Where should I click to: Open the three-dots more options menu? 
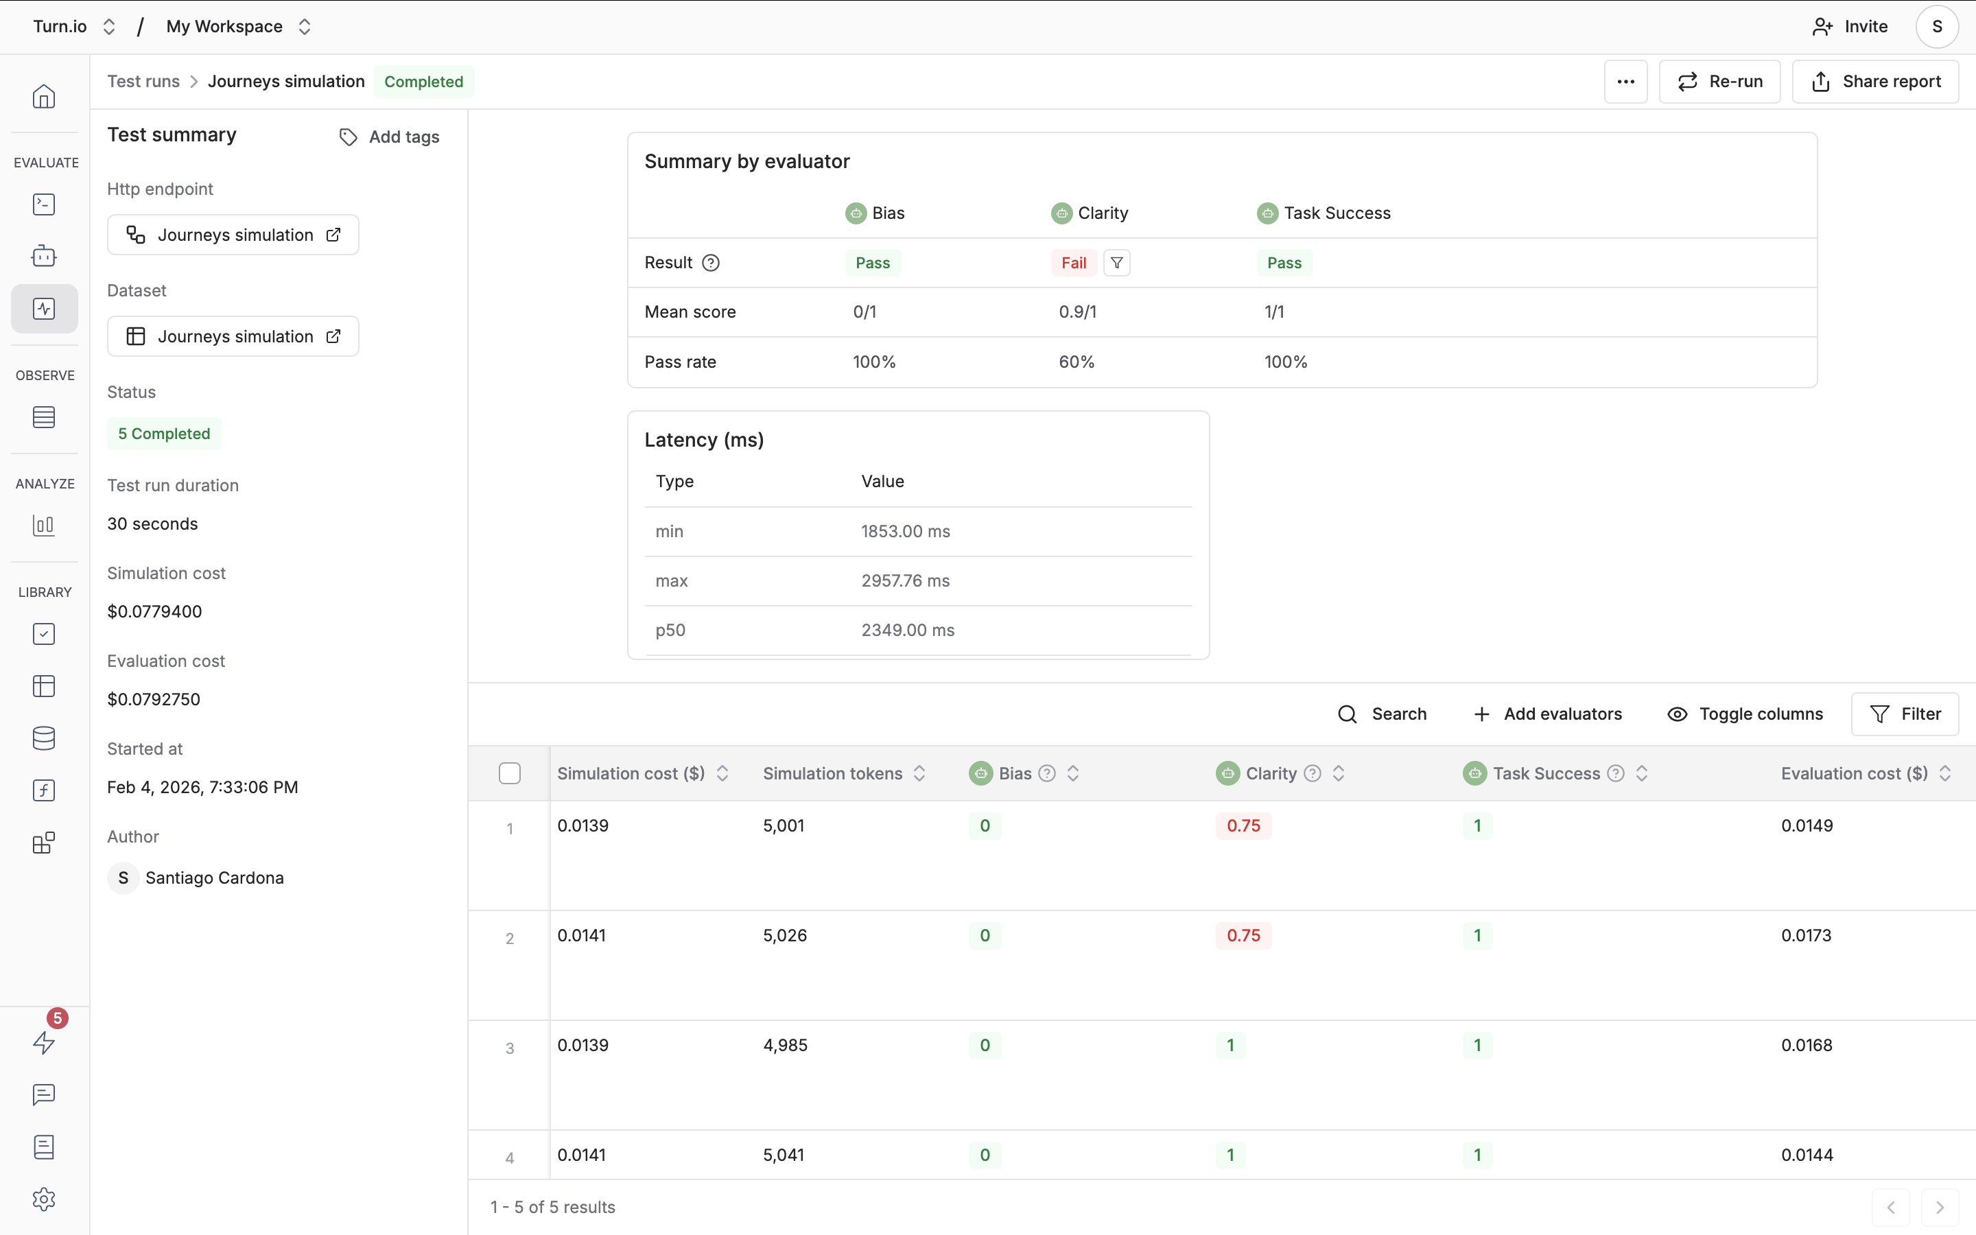point(1625,82)
